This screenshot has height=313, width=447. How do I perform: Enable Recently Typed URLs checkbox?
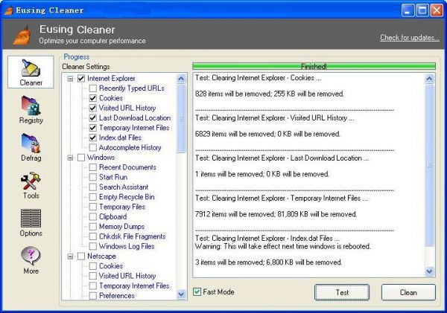tap(92, 88)
